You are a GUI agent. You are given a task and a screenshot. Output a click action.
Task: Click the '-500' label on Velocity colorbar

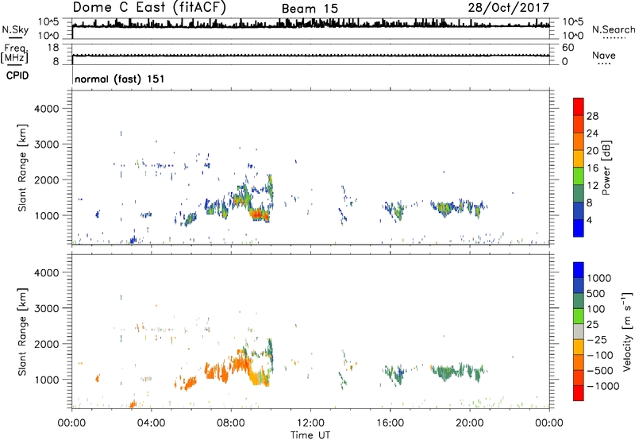pos(600,370)
